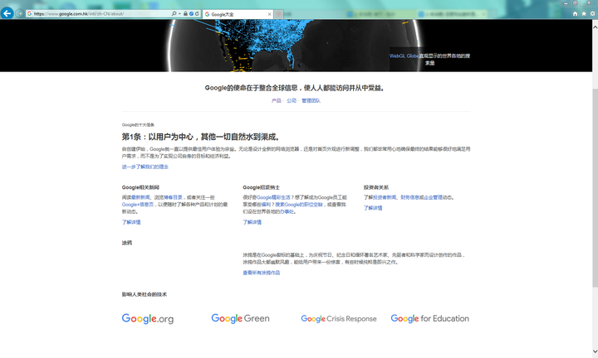Open the browser Home page icon
Screen dimensions: 598x358
[575, 14]
